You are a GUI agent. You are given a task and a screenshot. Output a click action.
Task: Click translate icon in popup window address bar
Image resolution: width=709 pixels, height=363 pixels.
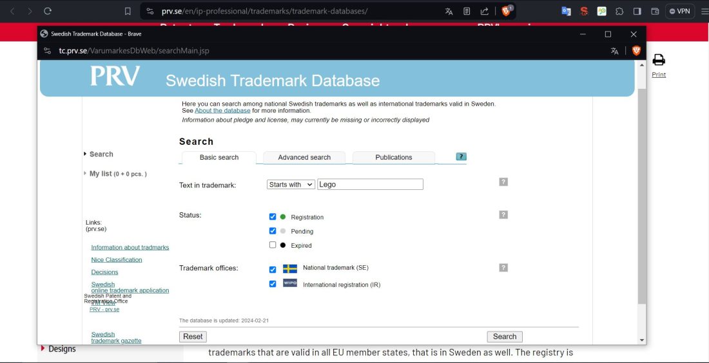[614, 51]
